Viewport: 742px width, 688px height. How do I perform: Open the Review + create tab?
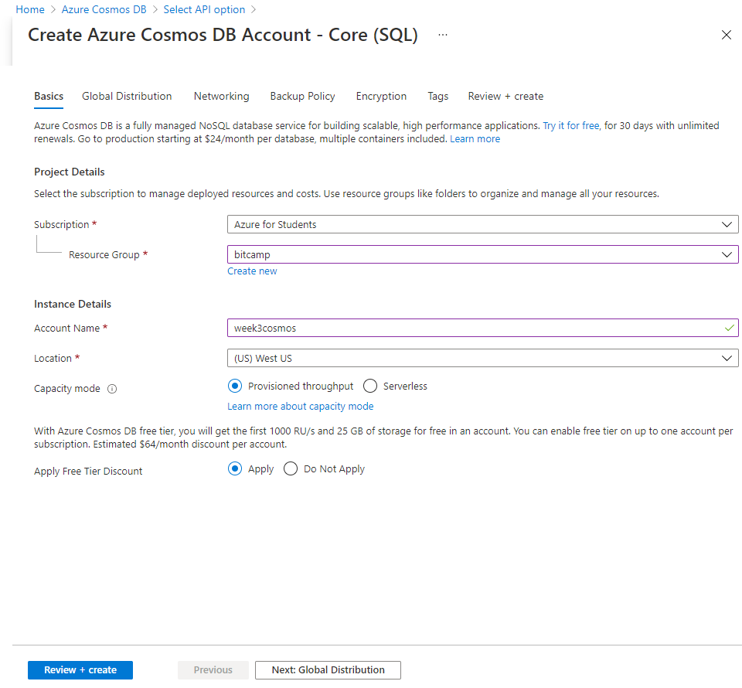pos(505,96)
